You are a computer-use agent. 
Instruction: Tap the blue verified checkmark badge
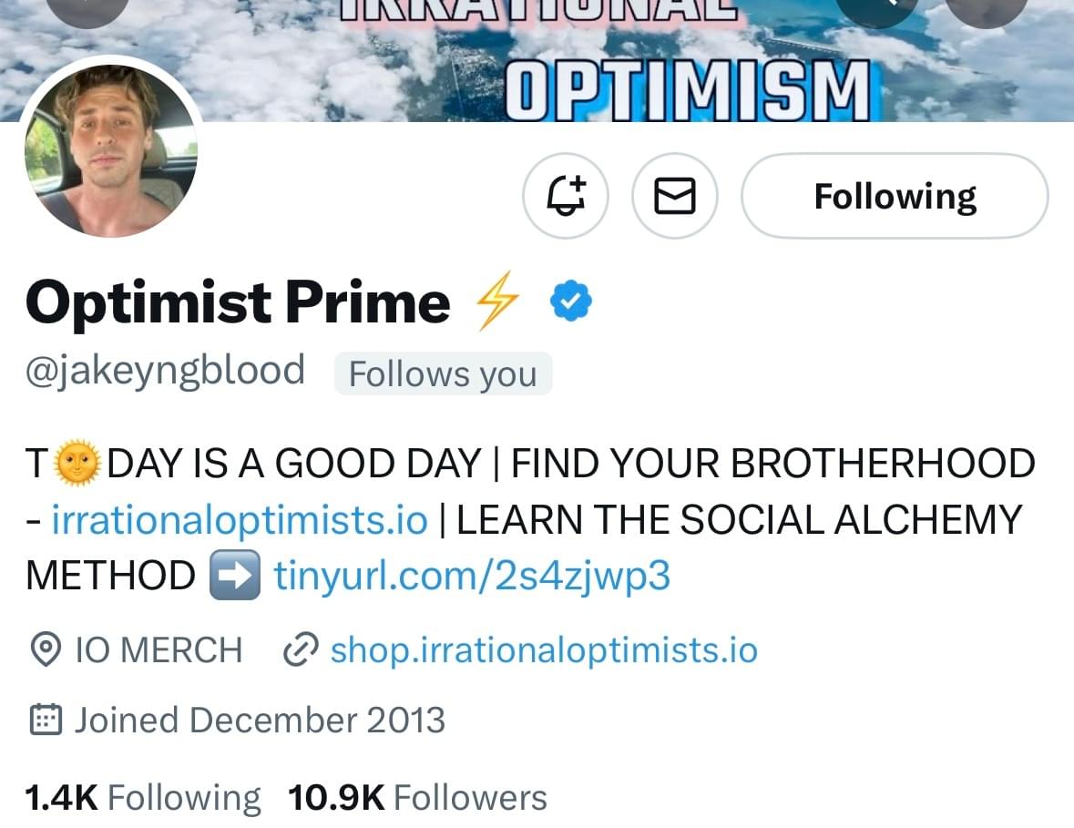pos(571,302)
